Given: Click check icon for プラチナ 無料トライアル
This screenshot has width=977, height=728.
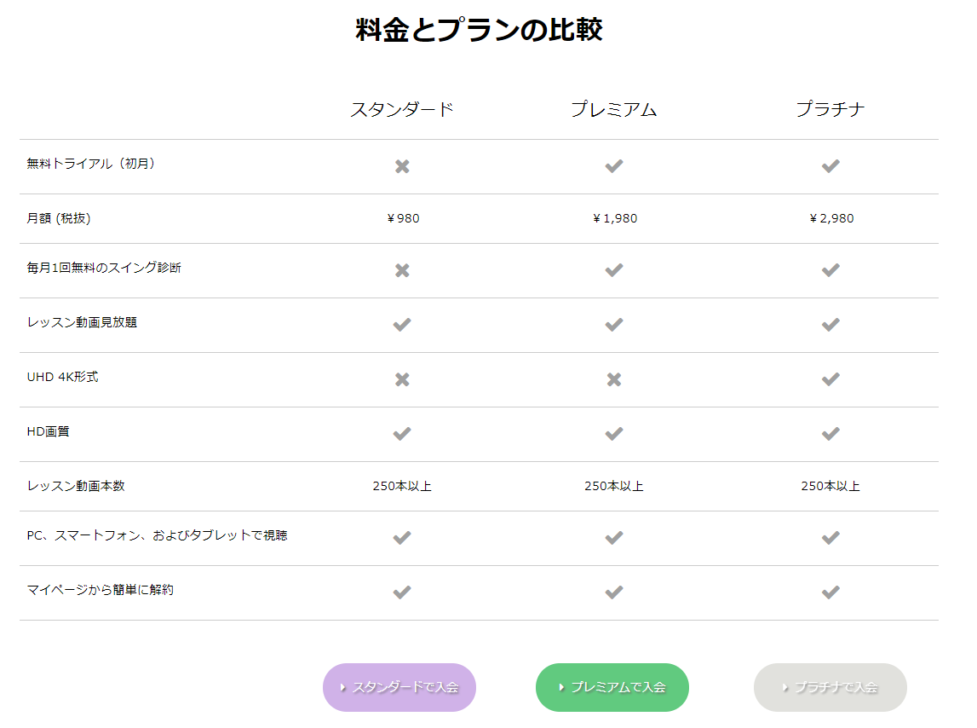Looking at the screenshot, I should [x=830, y=166].
